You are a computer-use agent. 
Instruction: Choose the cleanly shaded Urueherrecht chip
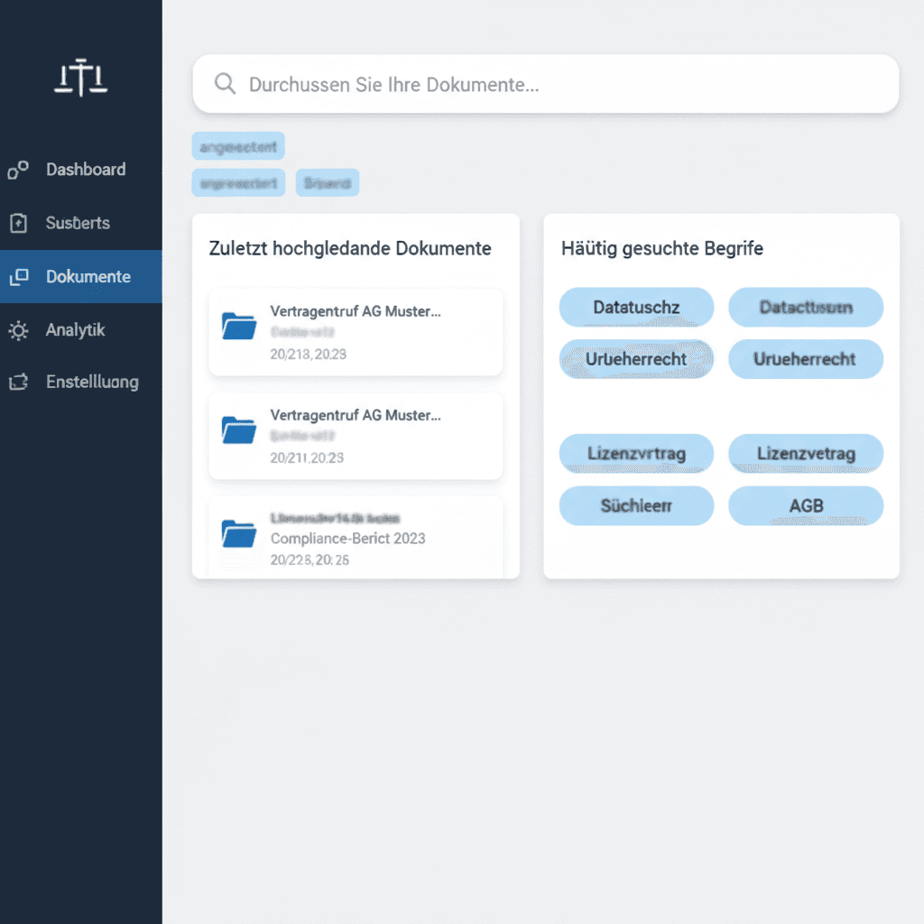pos(806,359)
